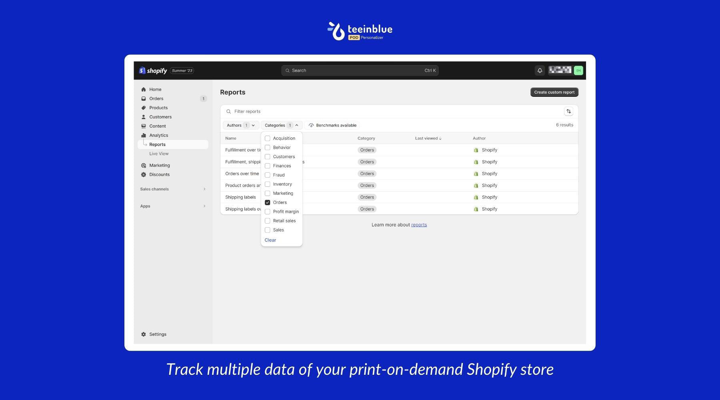Click the Category column header
This screenshot has height=400, width=720.
(366, 138)
